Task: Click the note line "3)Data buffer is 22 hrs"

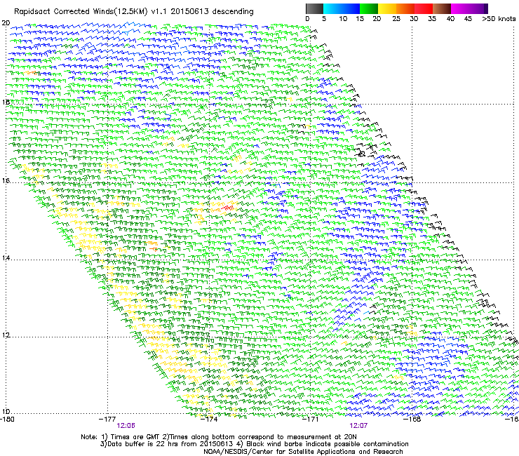Action: point(254,444)
